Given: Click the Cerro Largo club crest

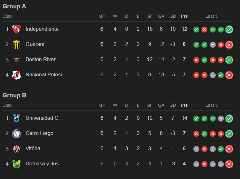Looking at the screenshot, I should coord(16,133).
